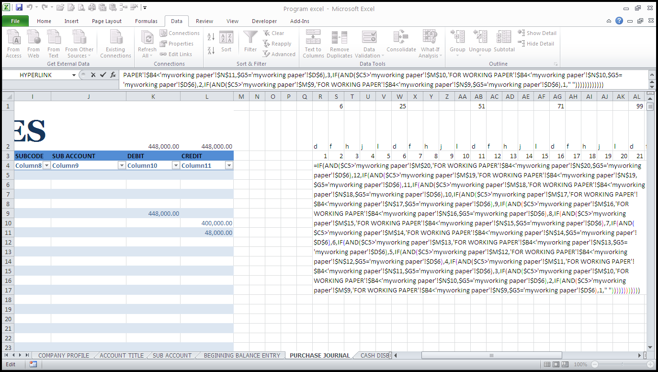The image size is (658, 372).
Task: Click the Save icon in Quick Access
Action: click(19, 7)
